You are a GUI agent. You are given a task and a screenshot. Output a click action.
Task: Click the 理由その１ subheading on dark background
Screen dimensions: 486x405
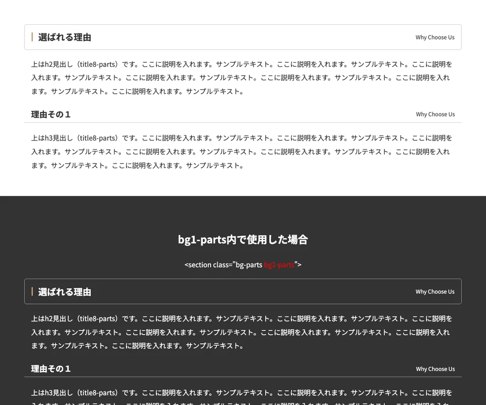[51, 369]
